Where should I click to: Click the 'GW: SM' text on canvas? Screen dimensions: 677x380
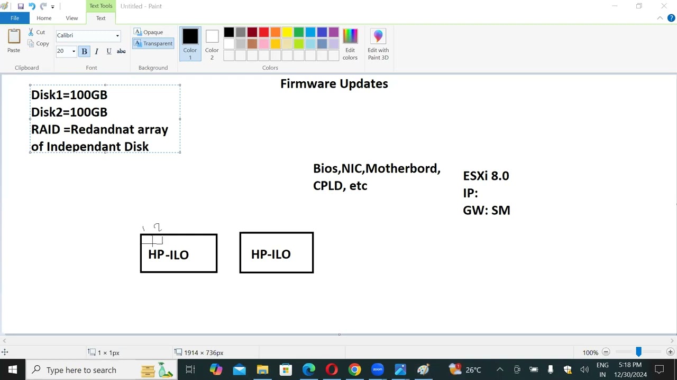point(487,210)
